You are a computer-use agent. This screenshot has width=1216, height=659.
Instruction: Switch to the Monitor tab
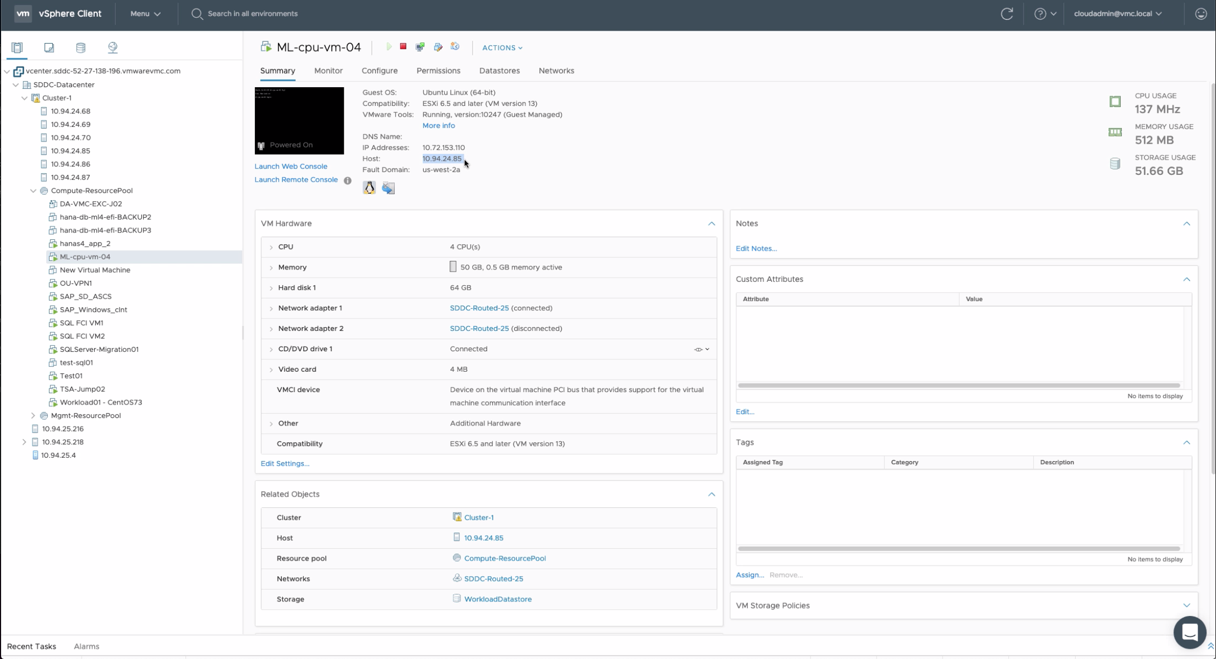328,71
